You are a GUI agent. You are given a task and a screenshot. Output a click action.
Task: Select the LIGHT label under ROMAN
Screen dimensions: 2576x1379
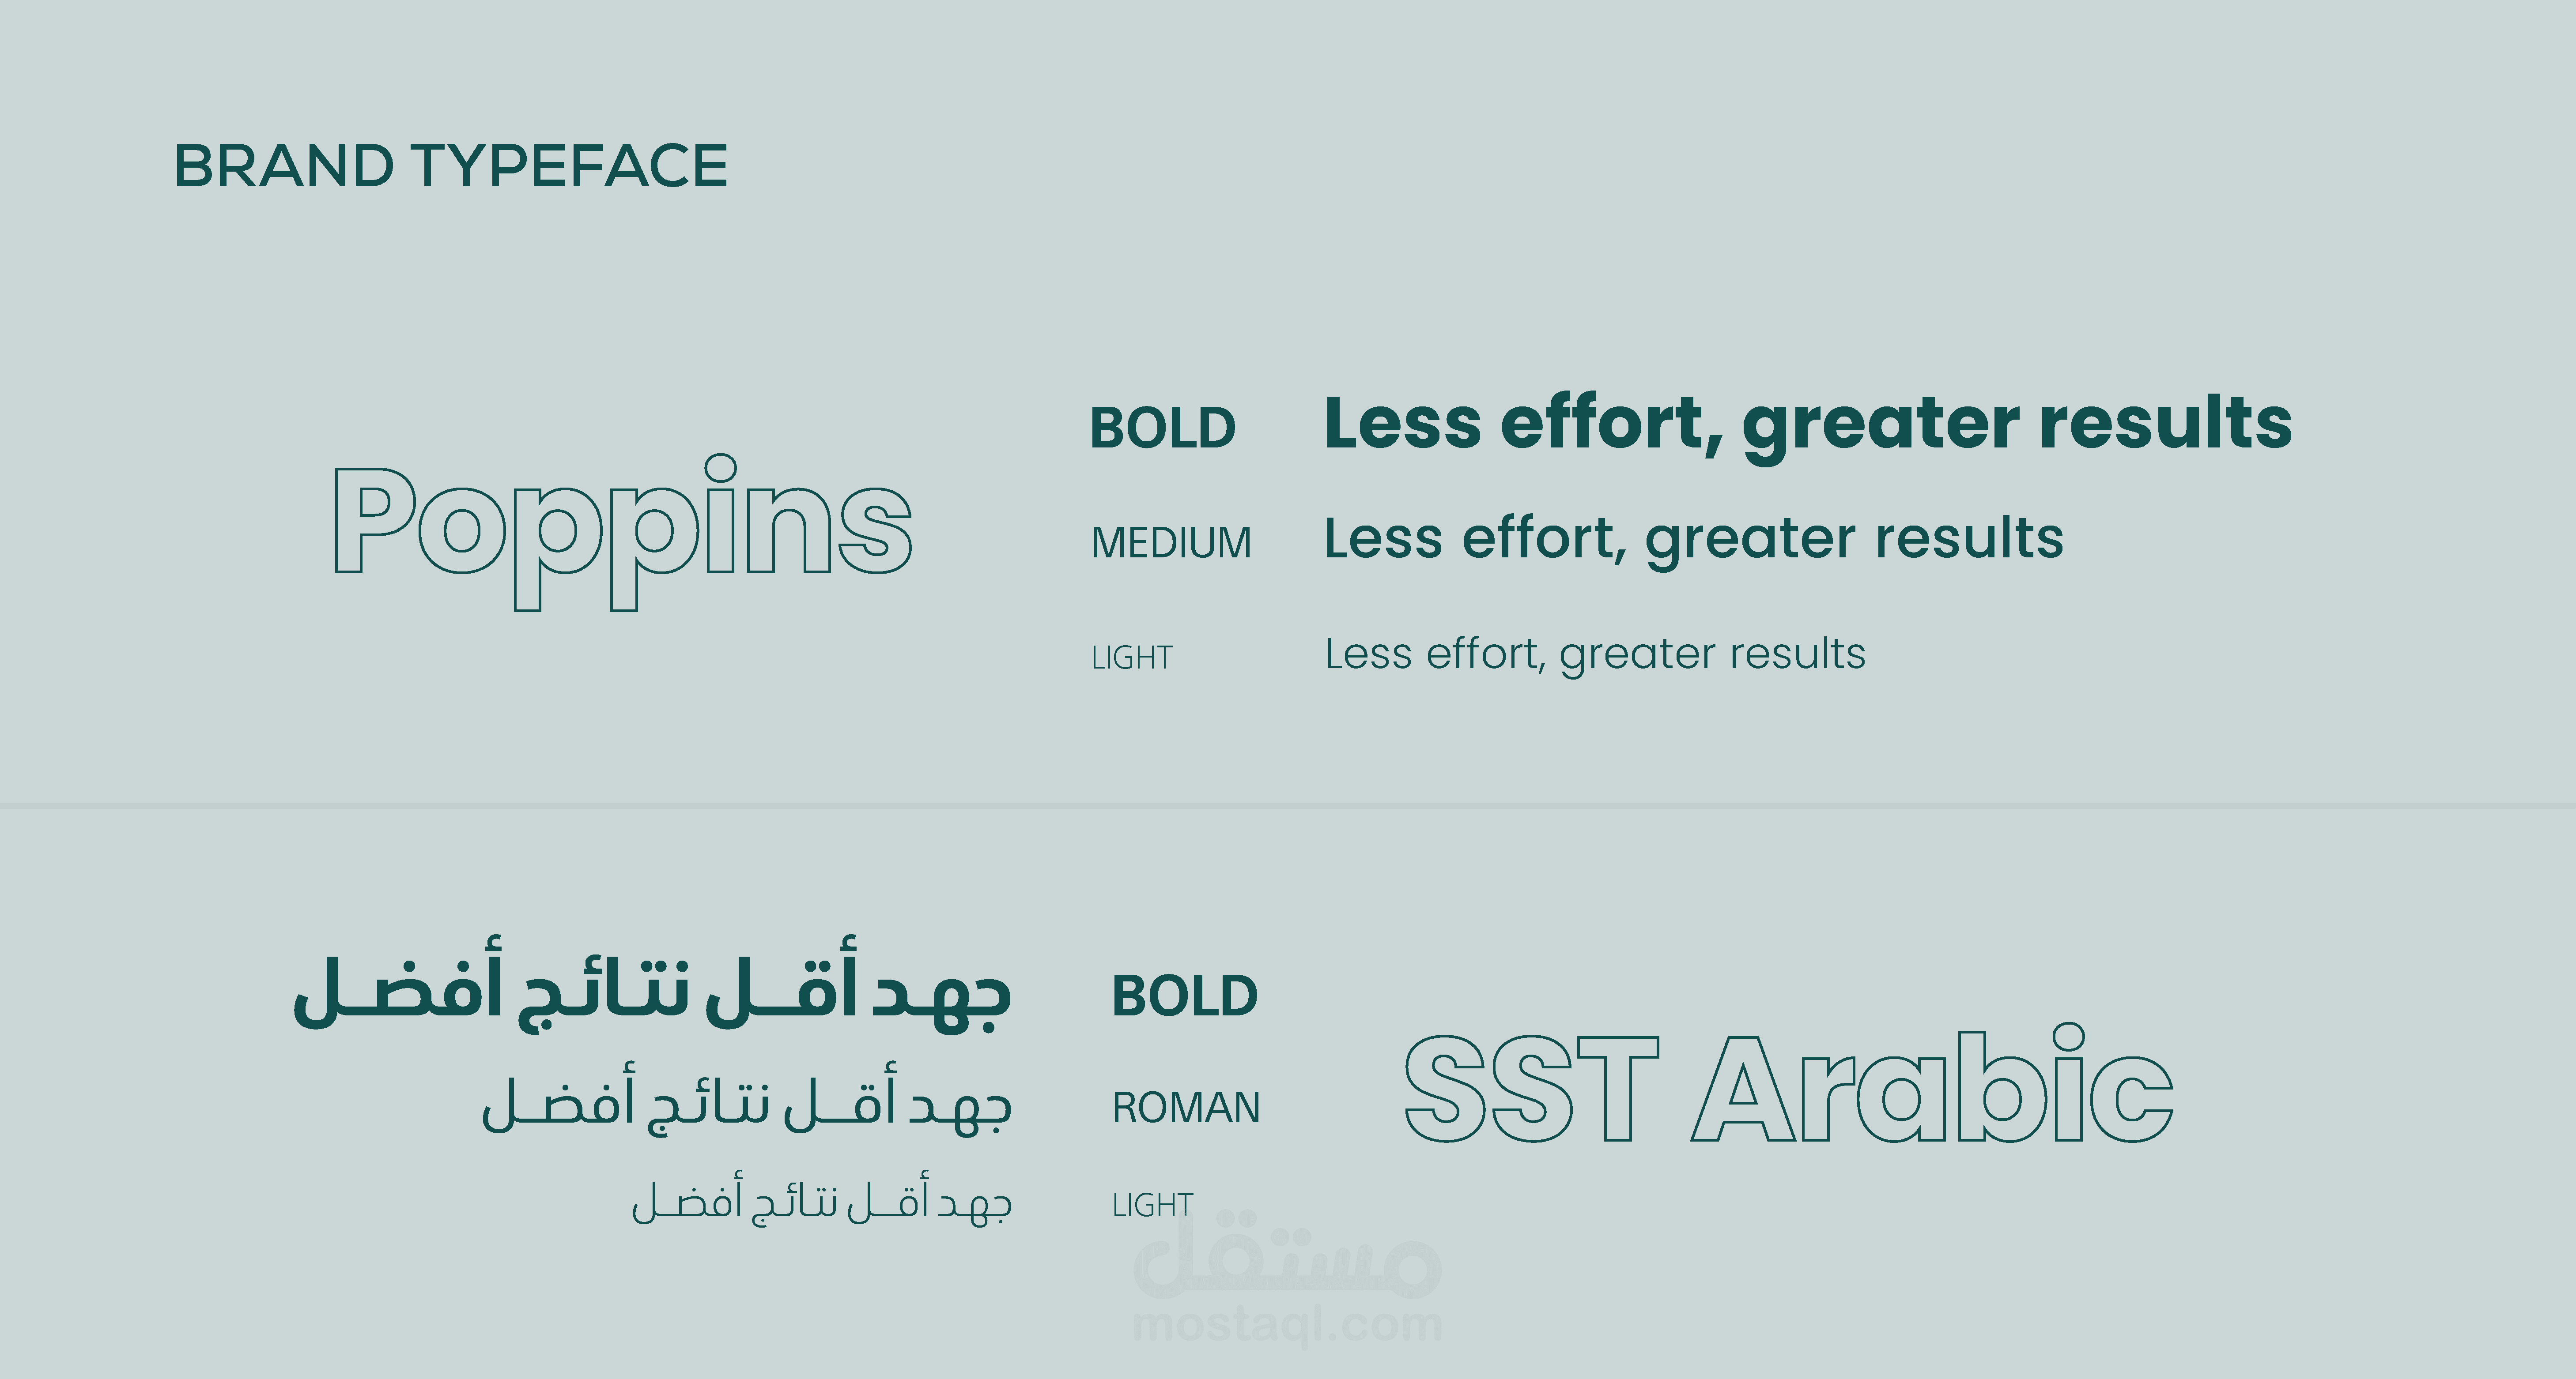coord(1152,1205)
